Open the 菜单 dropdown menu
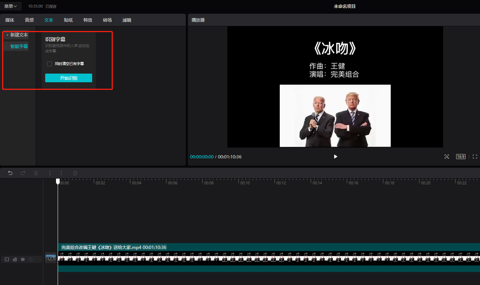480x285 pixels. pyautogui.click(x=10, y=6)
